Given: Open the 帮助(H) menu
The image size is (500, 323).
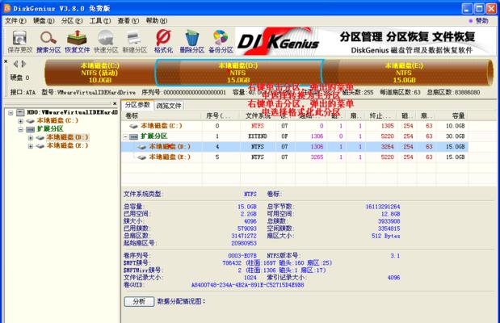Looking at the screenshot, I should pos(156,21).
